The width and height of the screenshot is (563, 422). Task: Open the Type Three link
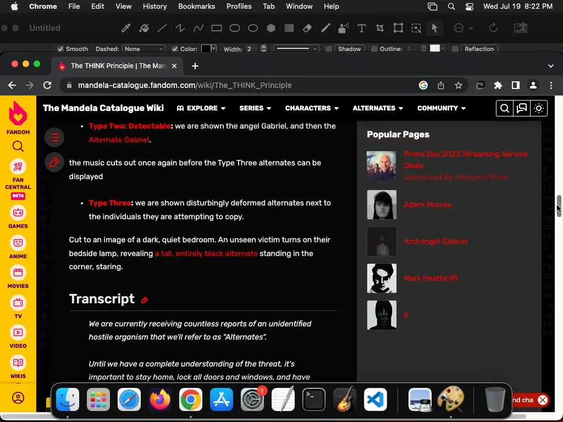(110, 203)
